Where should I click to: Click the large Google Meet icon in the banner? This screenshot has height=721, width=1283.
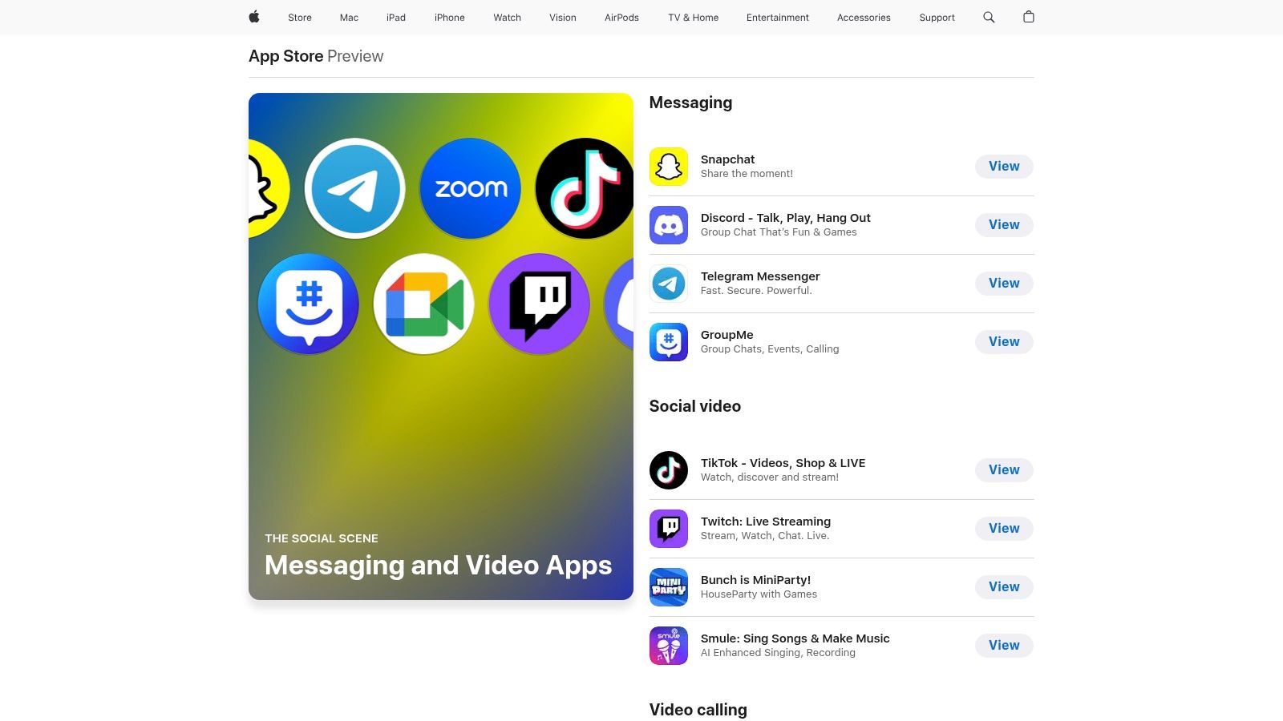[424, 304]
